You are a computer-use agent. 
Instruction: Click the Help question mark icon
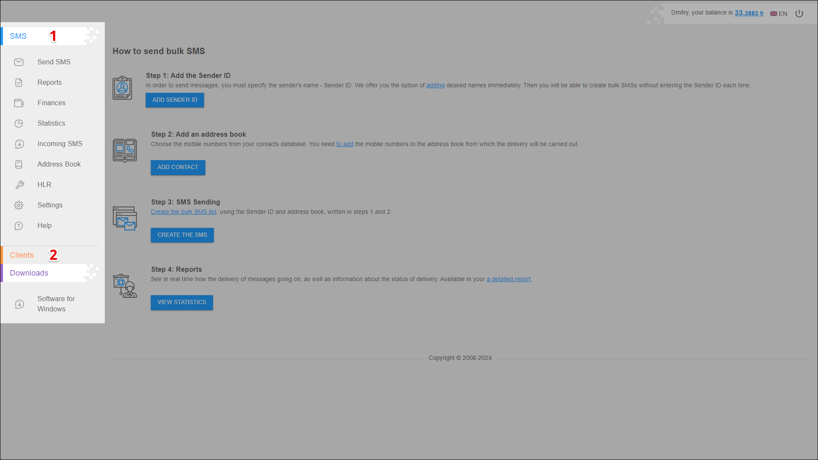tap(19, 226)
